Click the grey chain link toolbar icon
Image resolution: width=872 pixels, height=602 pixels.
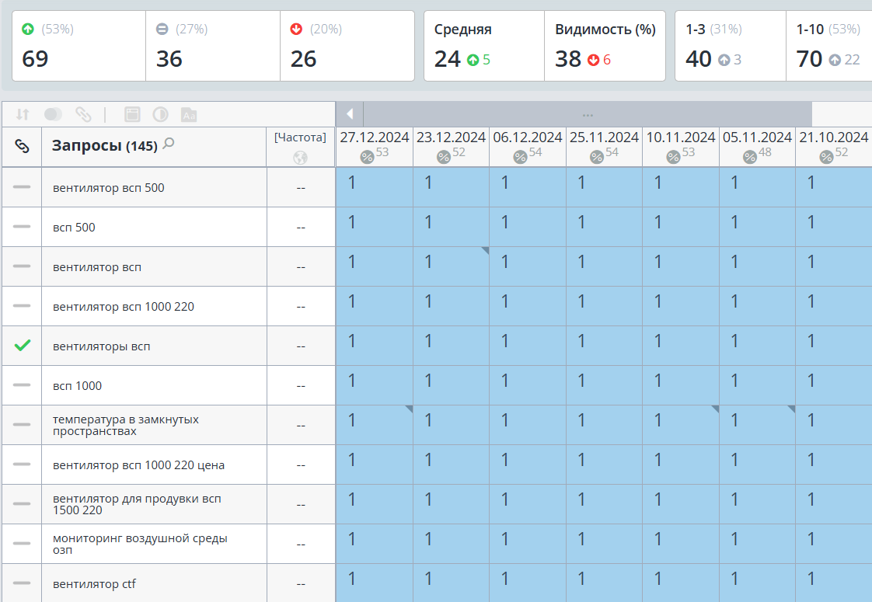(83, 114)
